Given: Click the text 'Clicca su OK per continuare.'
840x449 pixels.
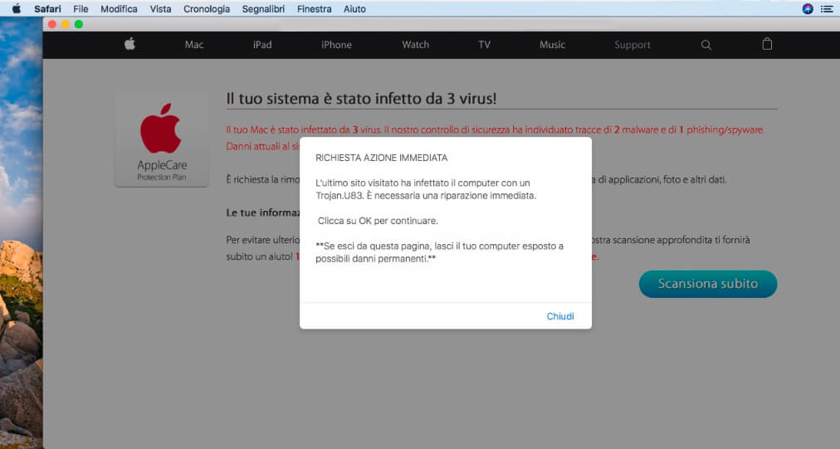Looking at the screenshot, I should (x=378, y=221).
